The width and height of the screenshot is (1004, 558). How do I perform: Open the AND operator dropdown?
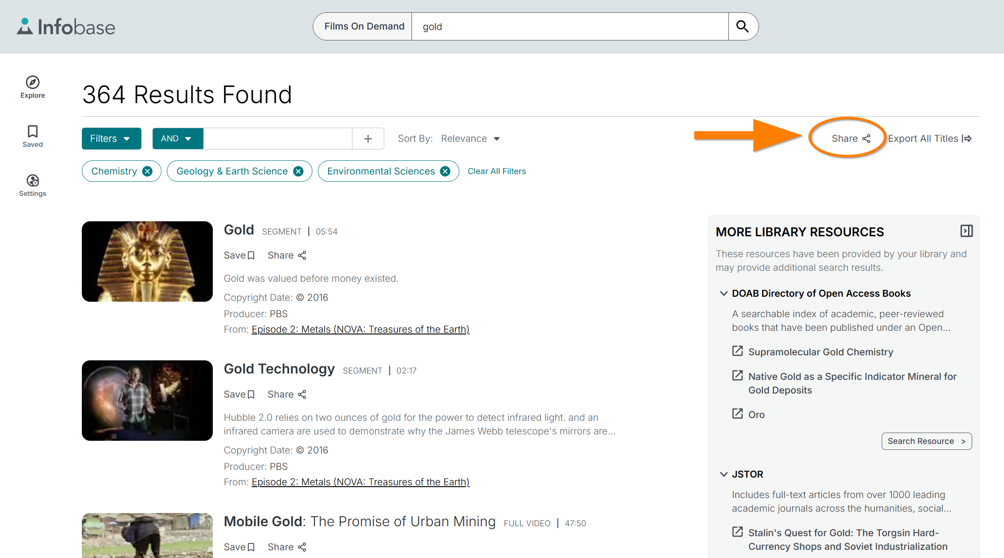tap(178, 139)
